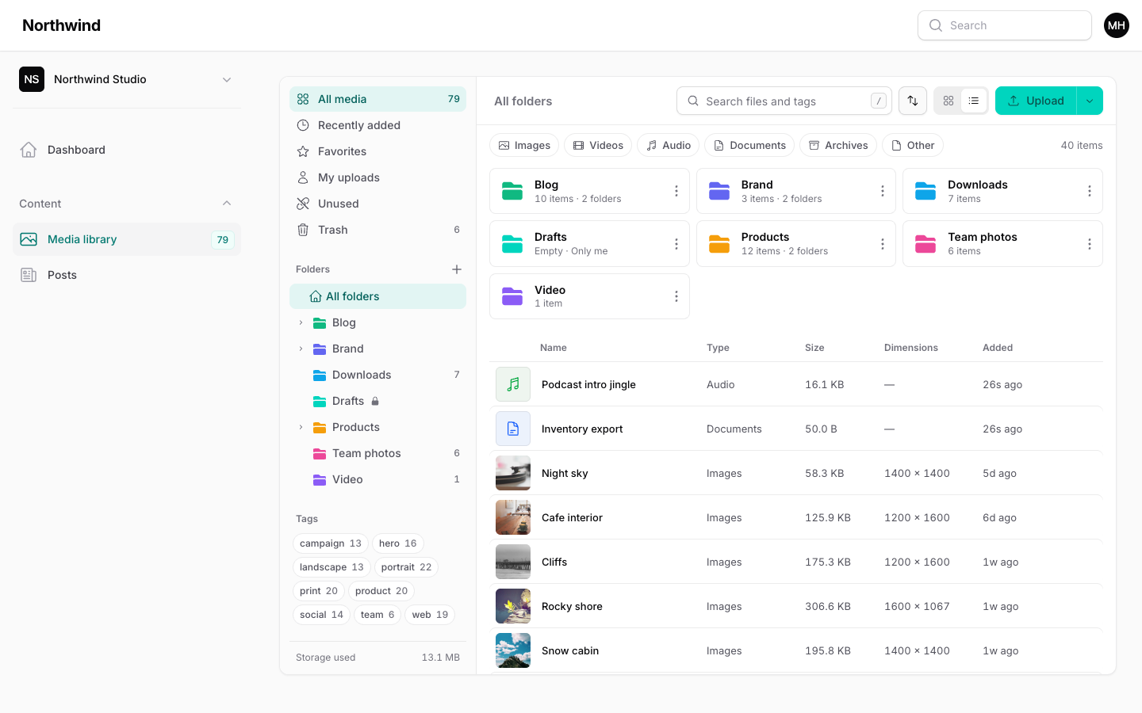1142x713 pixels.
Task: Open Brand folder card options menu
Action: 883,191
